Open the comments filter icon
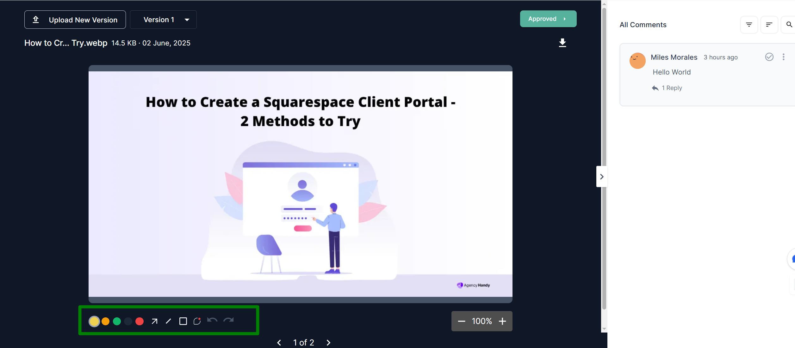This screenshot has width=795, height=348. pos(749,25)
